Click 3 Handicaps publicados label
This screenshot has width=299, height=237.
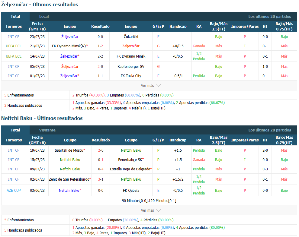(23, 105)
